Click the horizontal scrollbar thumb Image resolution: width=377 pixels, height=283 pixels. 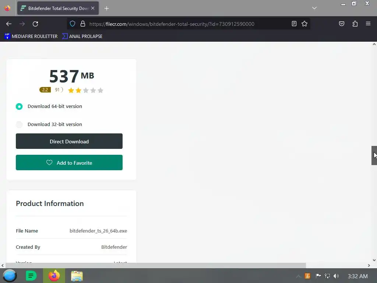tap(156, 265)
